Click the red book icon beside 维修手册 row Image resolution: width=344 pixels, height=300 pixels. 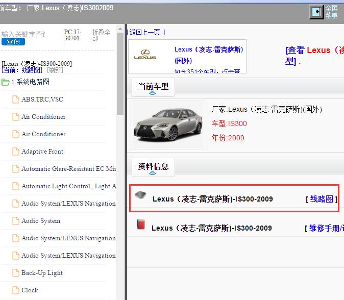click(141, 224)
